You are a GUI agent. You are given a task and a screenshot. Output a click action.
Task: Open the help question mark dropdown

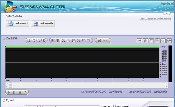click(x=167, y=13)
